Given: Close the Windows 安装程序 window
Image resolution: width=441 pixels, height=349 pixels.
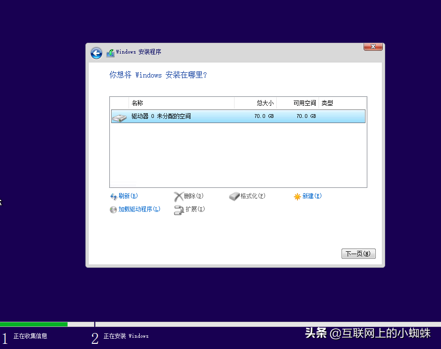Looking at the screenshot, I should (x=373, y=47).
